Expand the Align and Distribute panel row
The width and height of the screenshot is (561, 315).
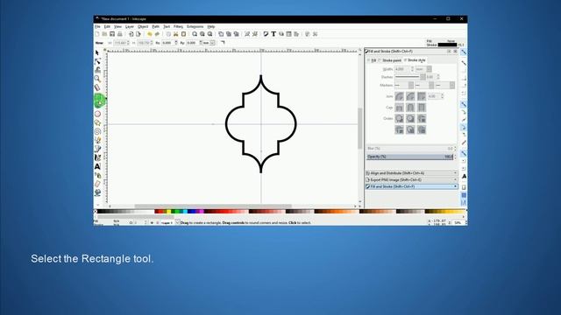411,173
